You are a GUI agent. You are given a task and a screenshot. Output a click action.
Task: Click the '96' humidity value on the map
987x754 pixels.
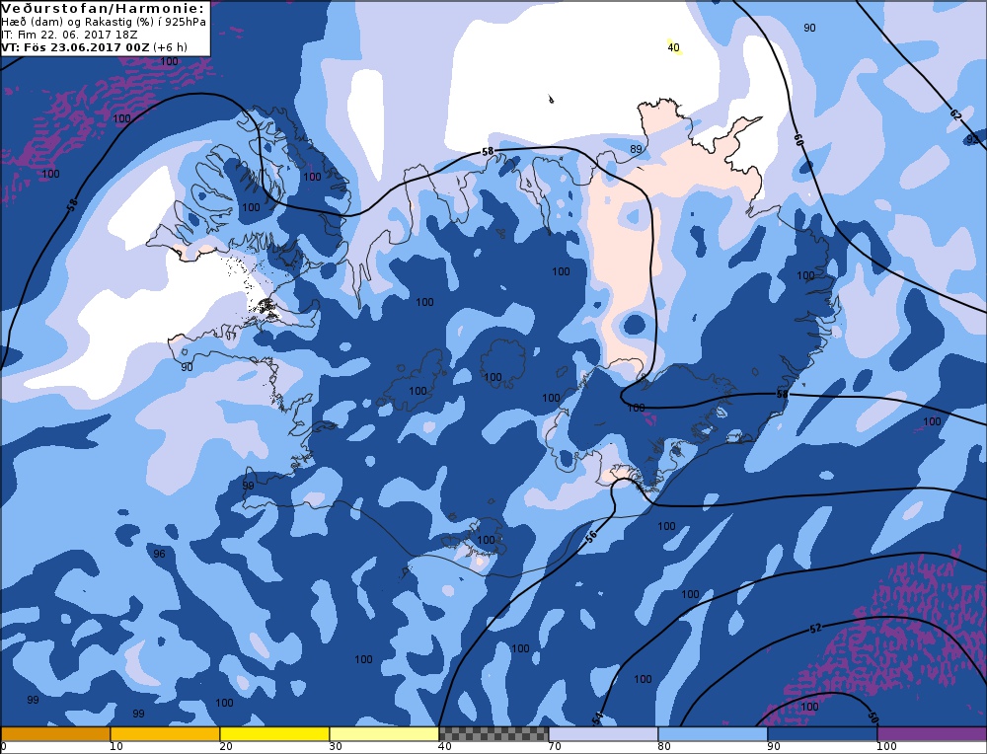159,554
